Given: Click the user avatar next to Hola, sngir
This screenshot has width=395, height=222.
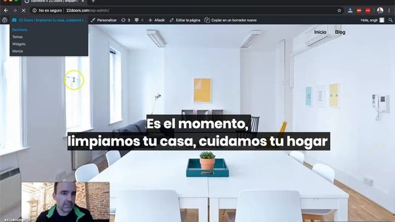Looking at the screenshot, I should point(382,20).
